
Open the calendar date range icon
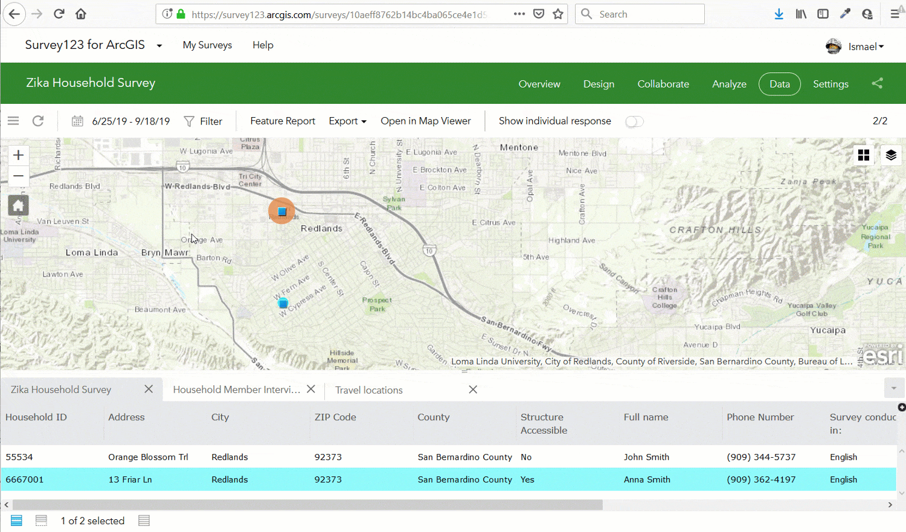77,121
